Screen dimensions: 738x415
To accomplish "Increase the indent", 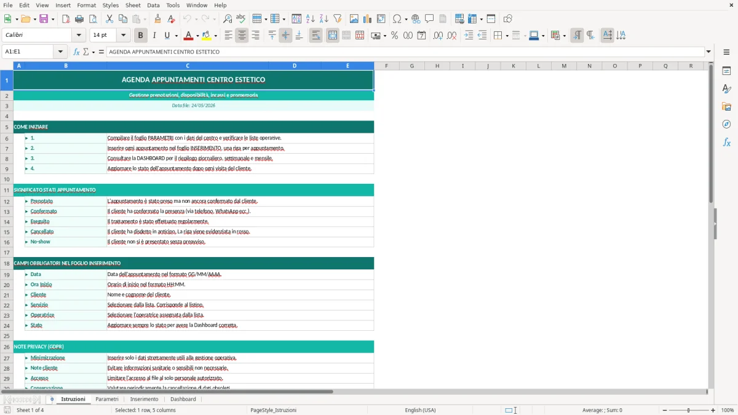I will pos(469,36).
